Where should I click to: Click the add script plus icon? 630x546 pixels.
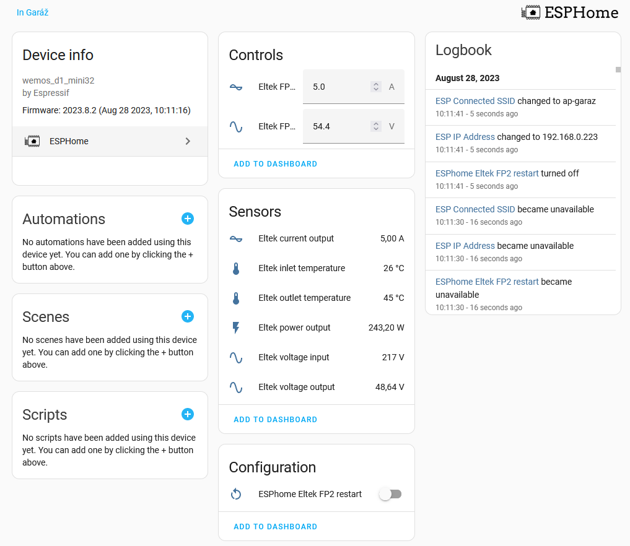pos(188,414)
